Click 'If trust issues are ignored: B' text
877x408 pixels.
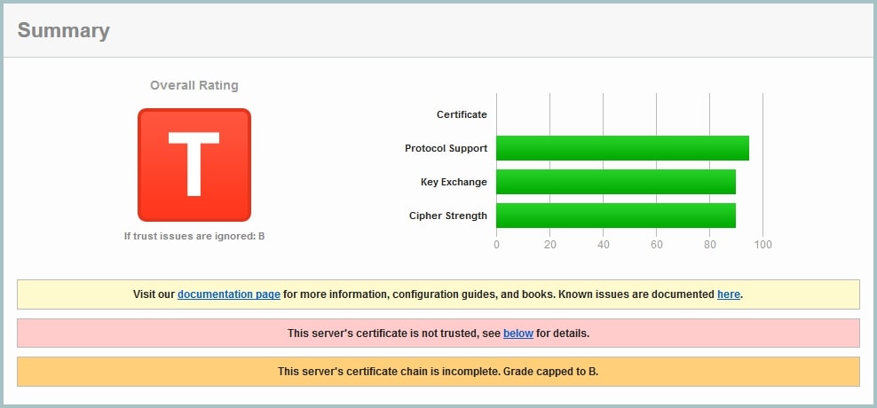click(x=194, y=236)
